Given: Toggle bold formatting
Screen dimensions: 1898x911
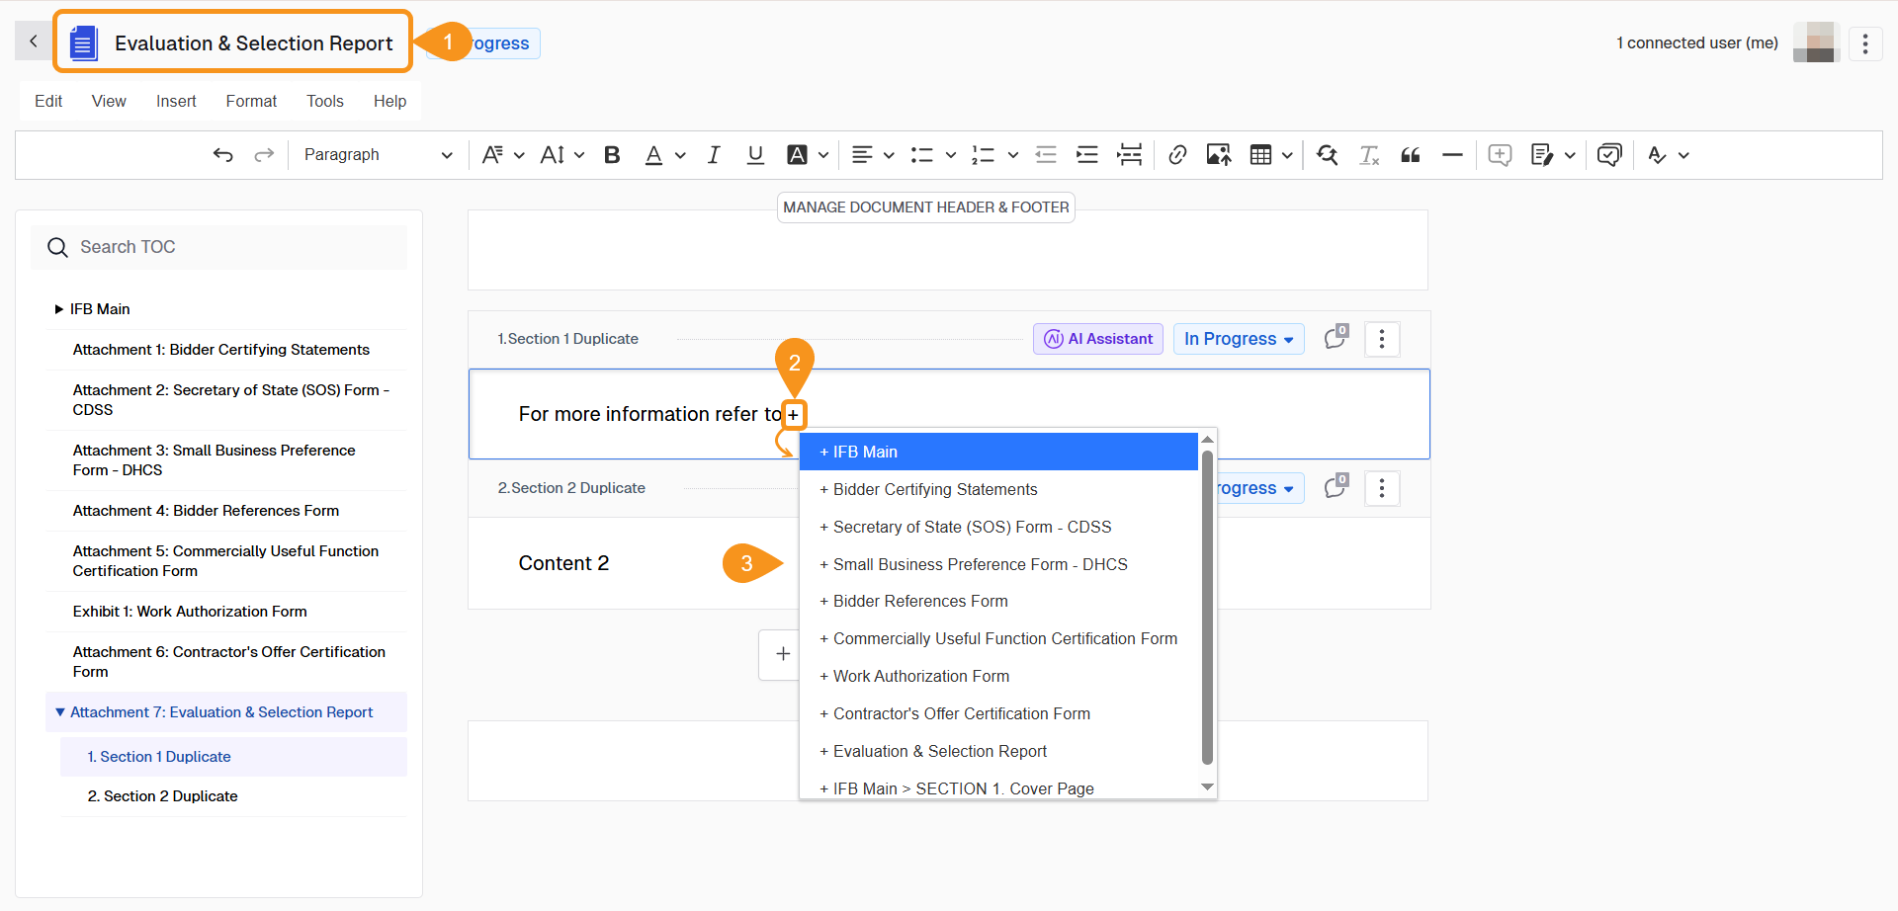Looking at the screenshot, I should pos(612,154).
